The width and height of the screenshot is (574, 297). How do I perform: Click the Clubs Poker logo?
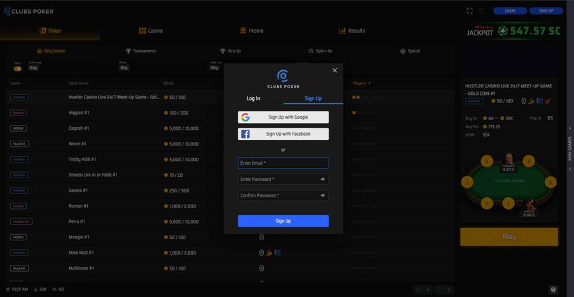[29, 12]
